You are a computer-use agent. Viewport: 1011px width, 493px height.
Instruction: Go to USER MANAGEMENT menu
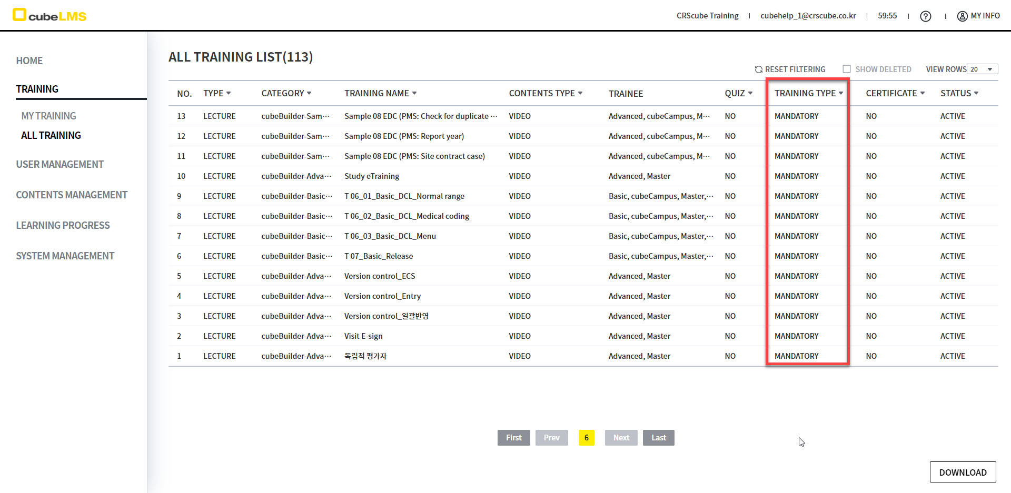[60, 164]
